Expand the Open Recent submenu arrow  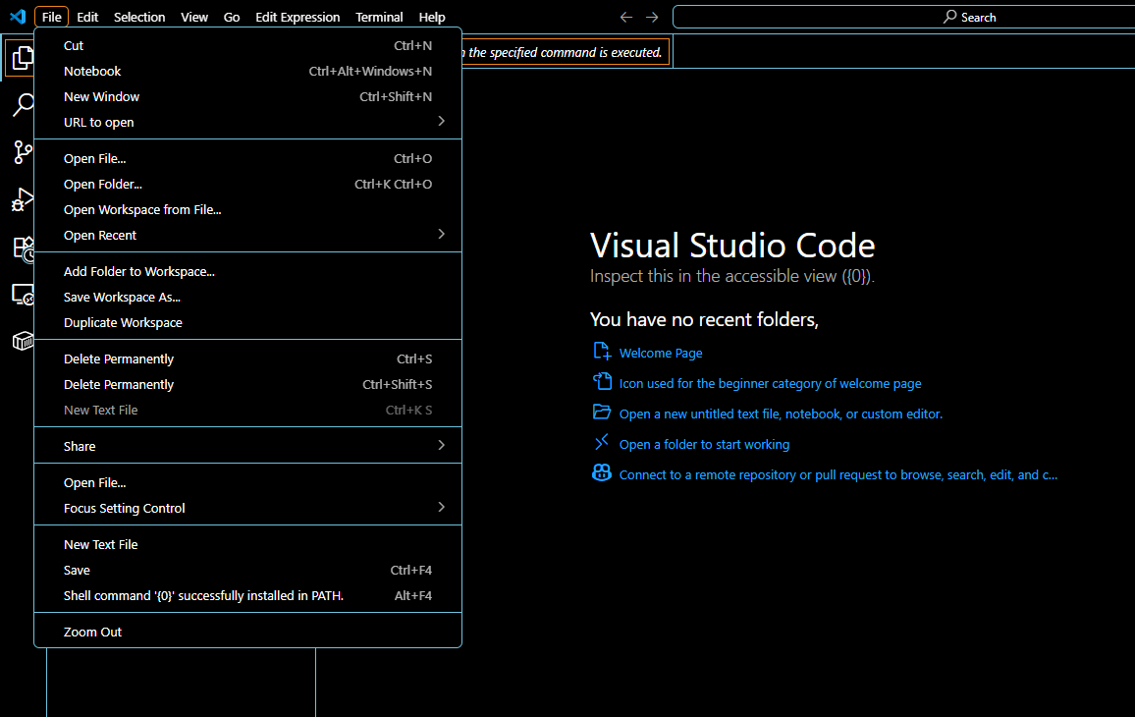pos(442,234)
